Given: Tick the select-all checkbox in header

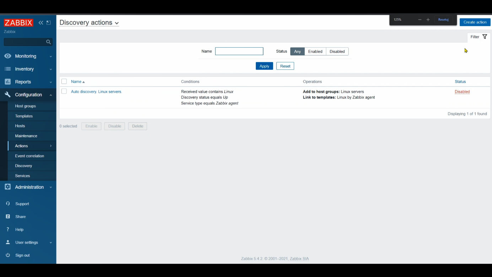Looking at the screenshot, I should 64,81.
